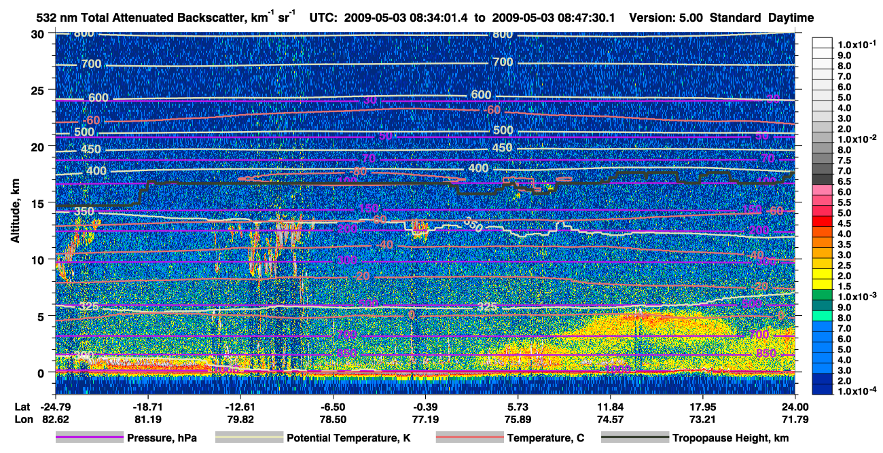Click the color scale label '1.0x10-2'
The image size is (883, 453).
[x=856, y=138]
